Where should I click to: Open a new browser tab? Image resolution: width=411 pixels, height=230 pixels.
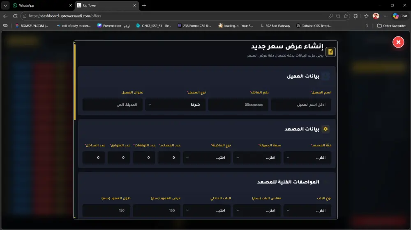click(144, 5)
